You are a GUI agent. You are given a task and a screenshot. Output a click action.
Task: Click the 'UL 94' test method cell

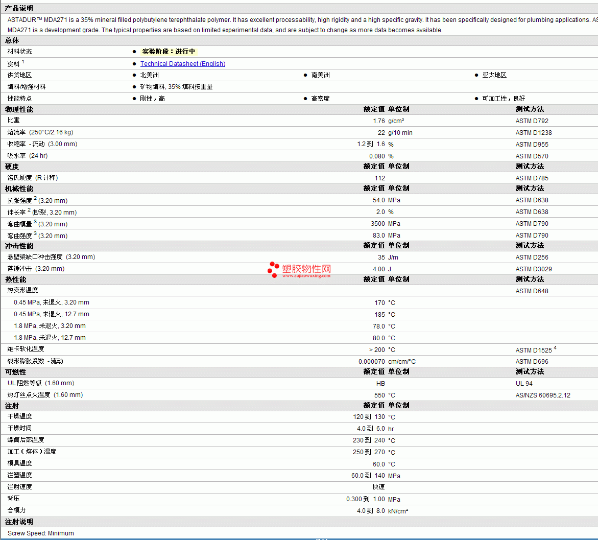click(x=524, y=384)
